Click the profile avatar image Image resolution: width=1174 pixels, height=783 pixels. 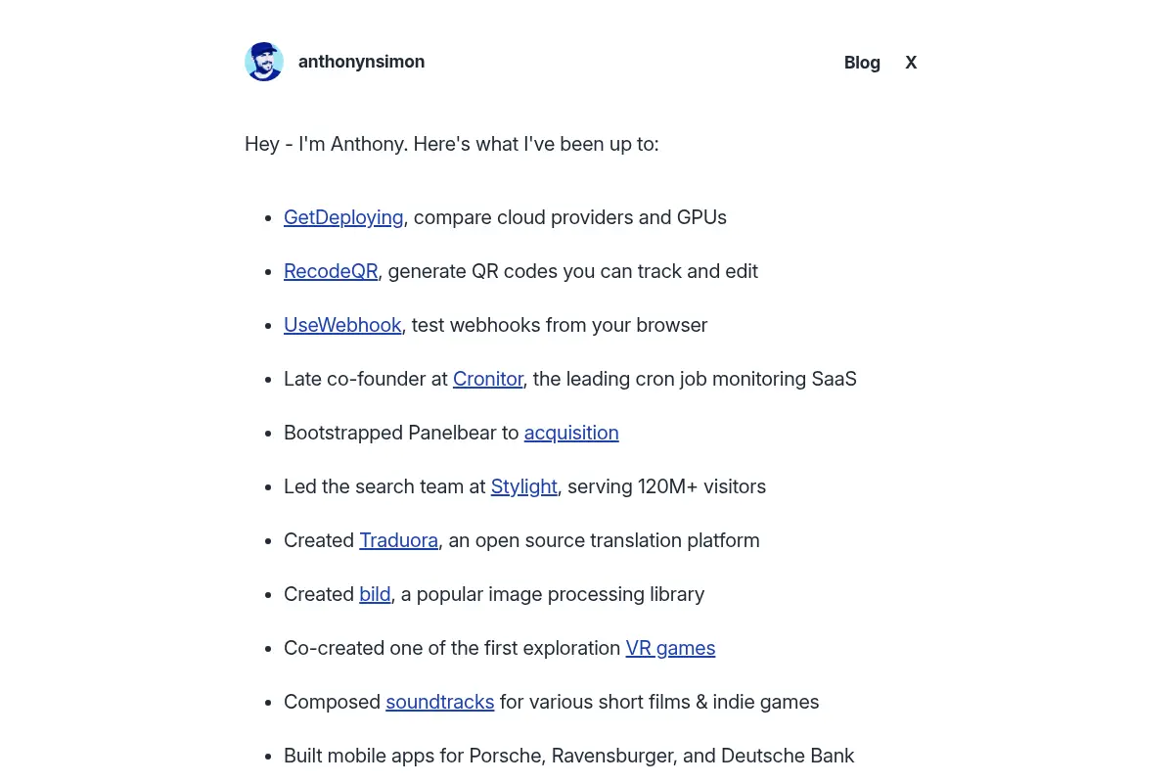(x=264, y=62)
